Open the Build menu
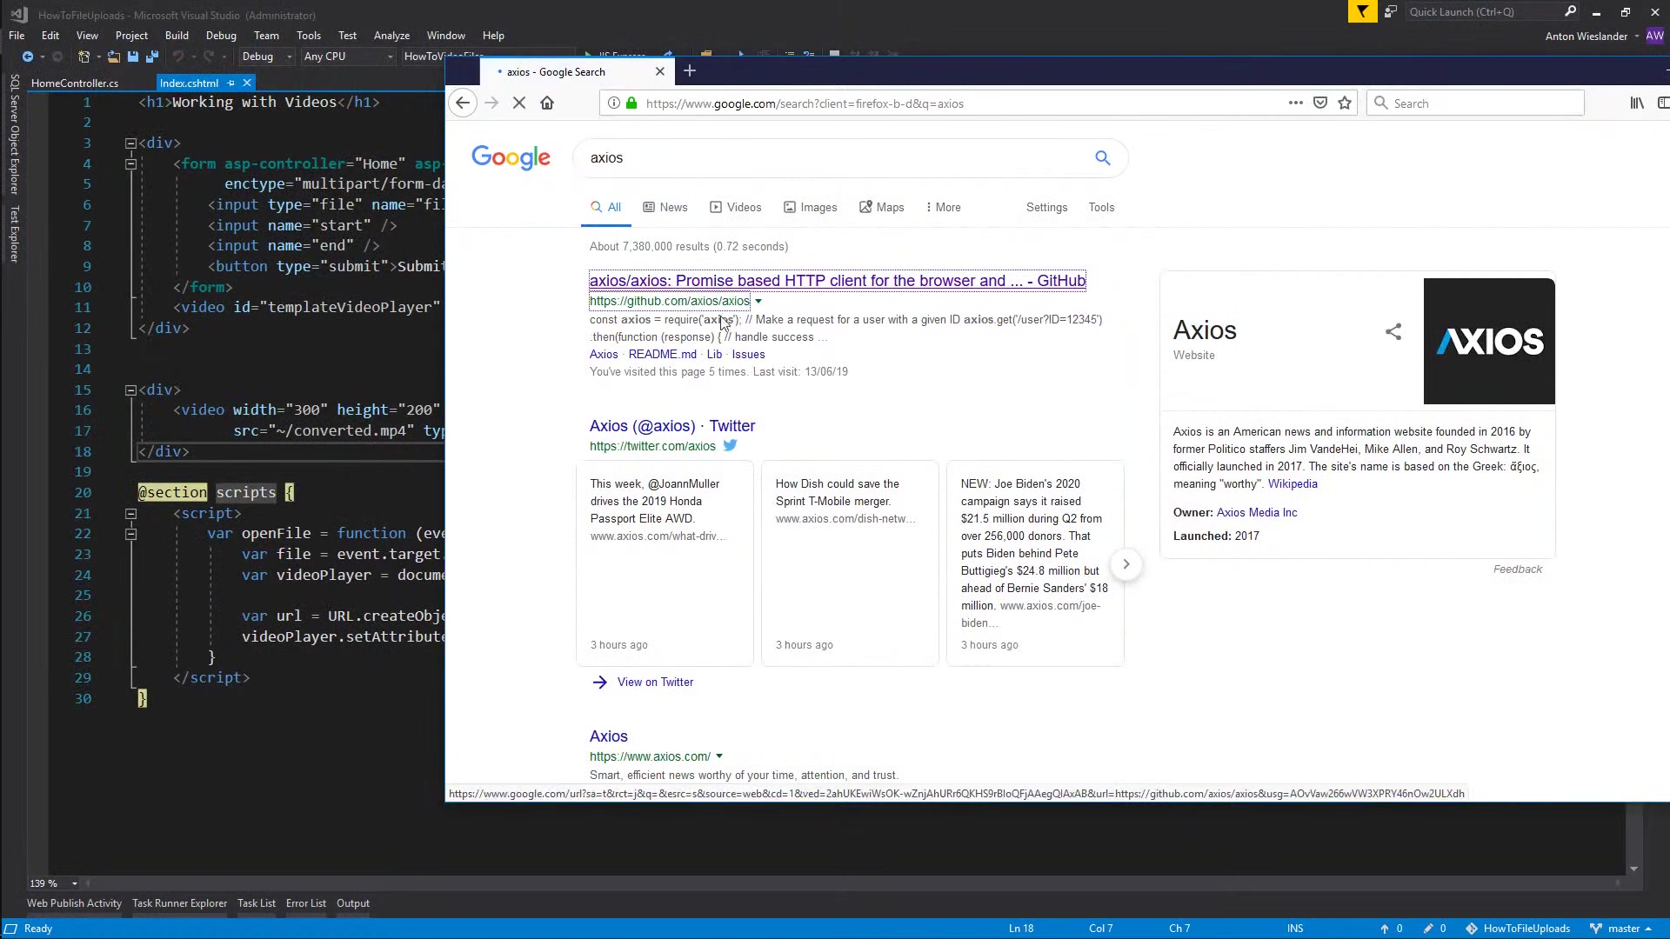1670x939 pixels. pyautogui.click(x=177, y=36)
